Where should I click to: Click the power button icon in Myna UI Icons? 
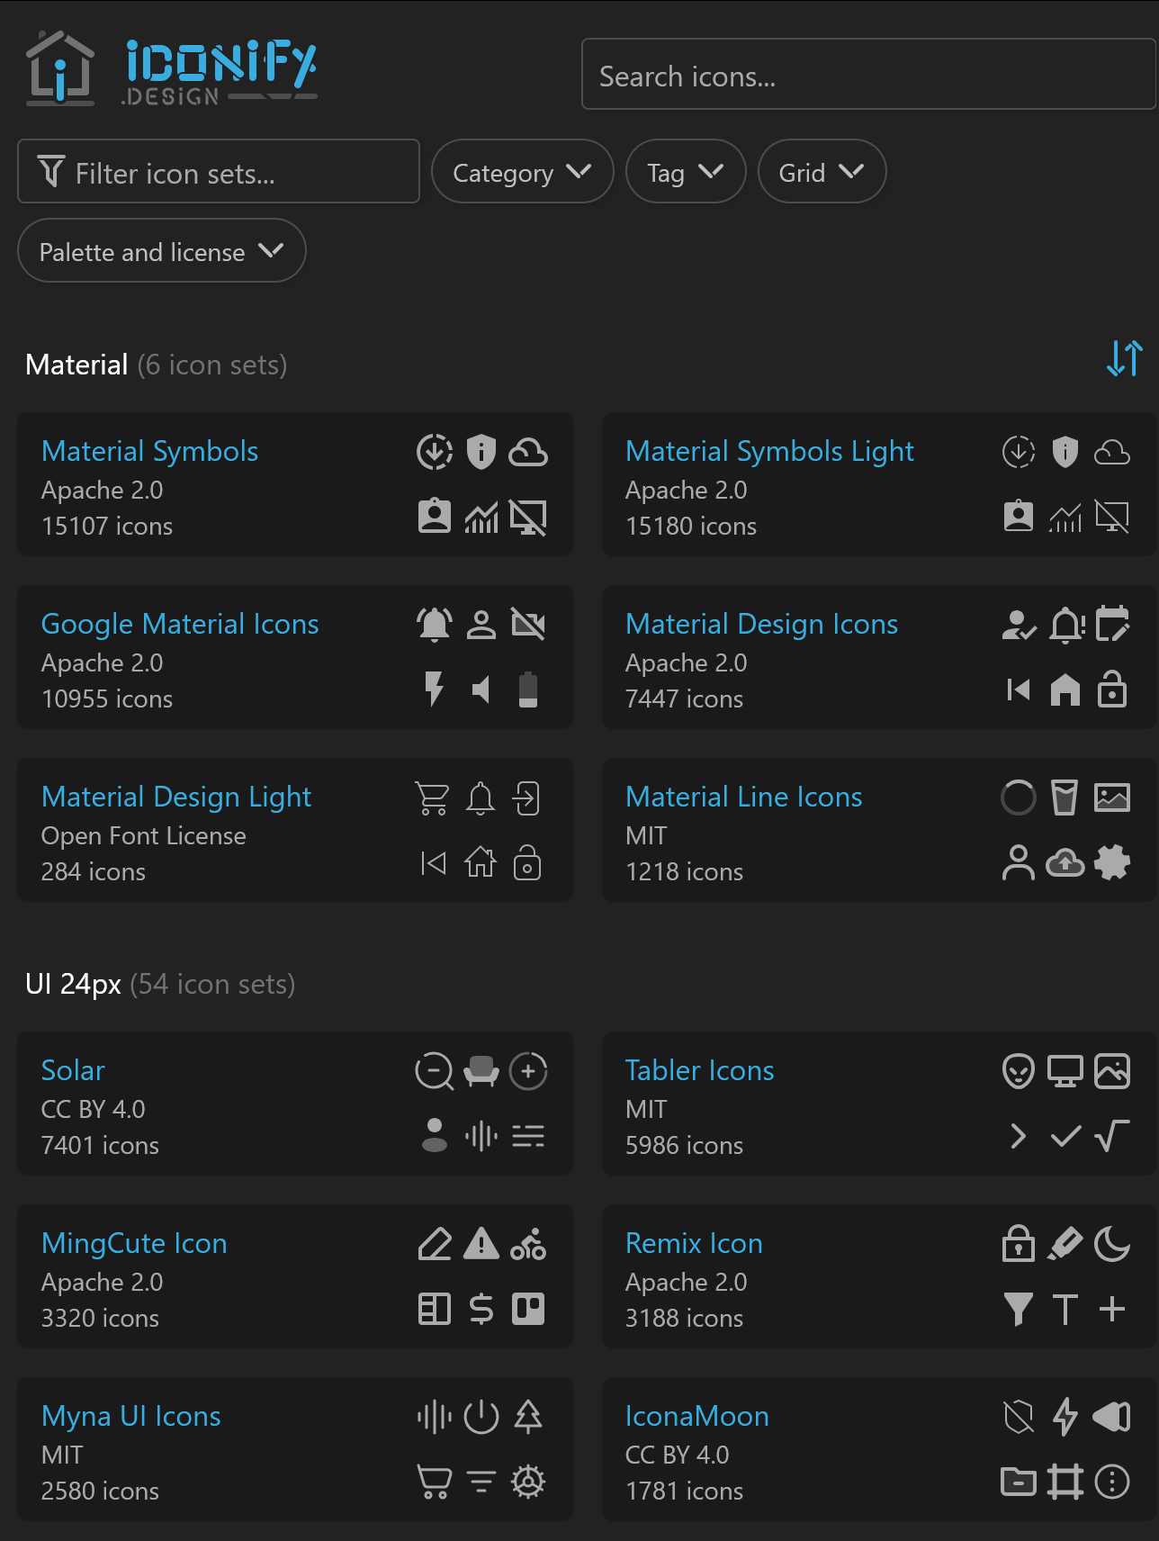[x=481, y=1417]
